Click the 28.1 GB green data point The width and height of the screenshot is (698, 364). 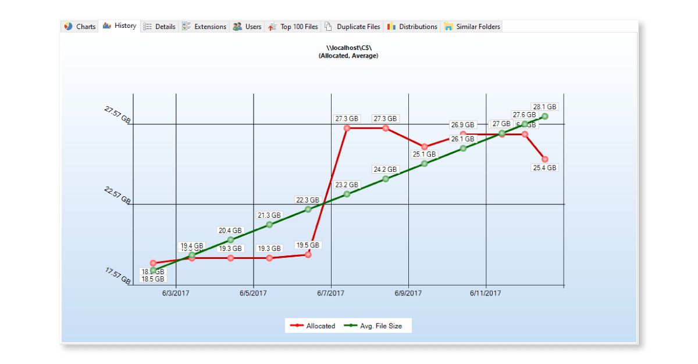545,116
